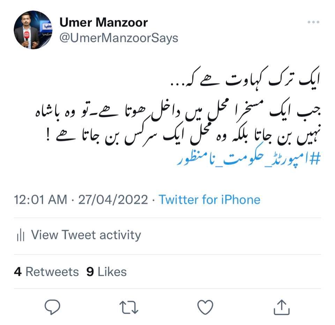Open the @UmerManzoorSays handle
The image size is (335, 325).
pos(119,38)
